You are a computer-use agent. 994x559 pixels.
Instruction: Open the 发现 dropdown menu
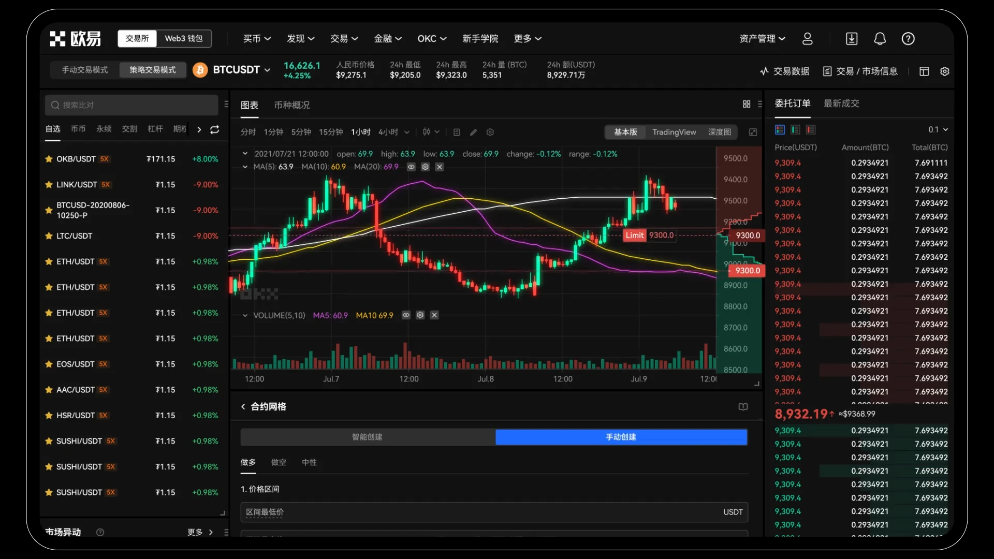[301, 39]
